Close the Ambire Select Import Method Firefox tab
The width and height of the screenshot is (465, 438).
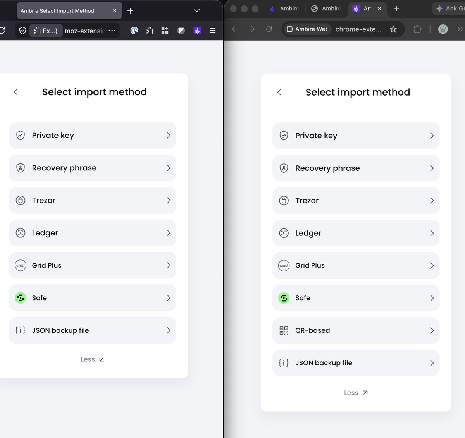coord(115,11)
